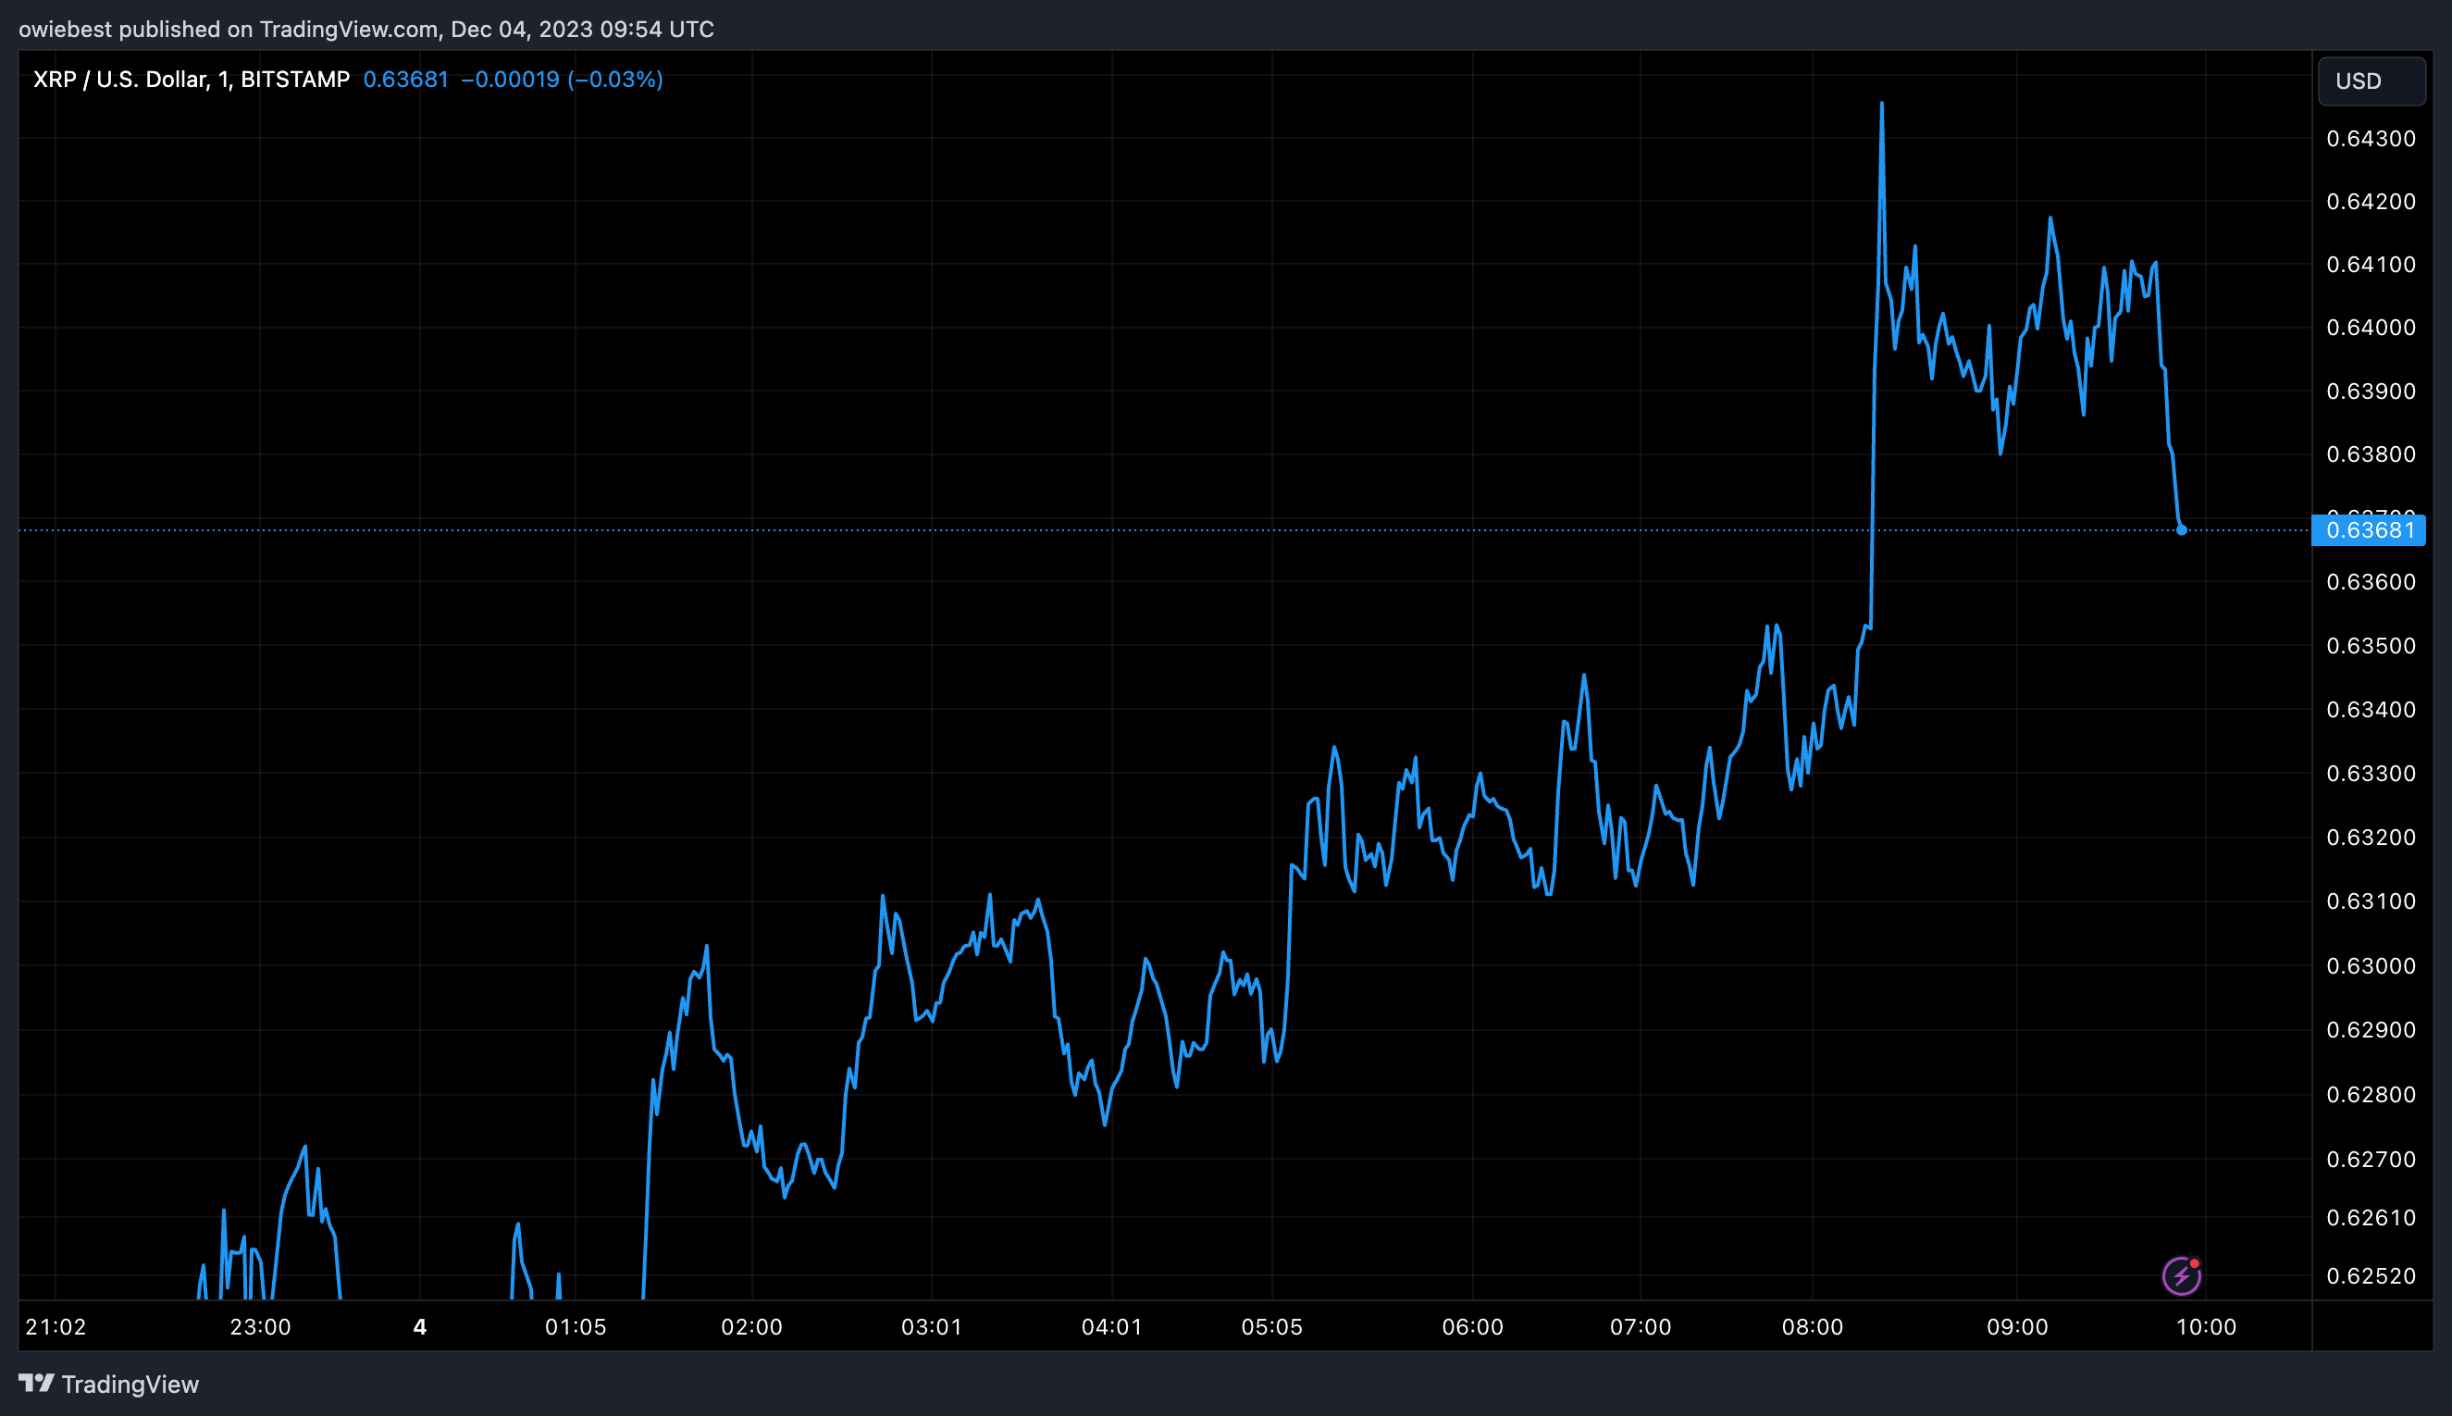Click the header price value 0.63681
The height and width of the screenshot is (1416, 2452).
pos(405,80)
